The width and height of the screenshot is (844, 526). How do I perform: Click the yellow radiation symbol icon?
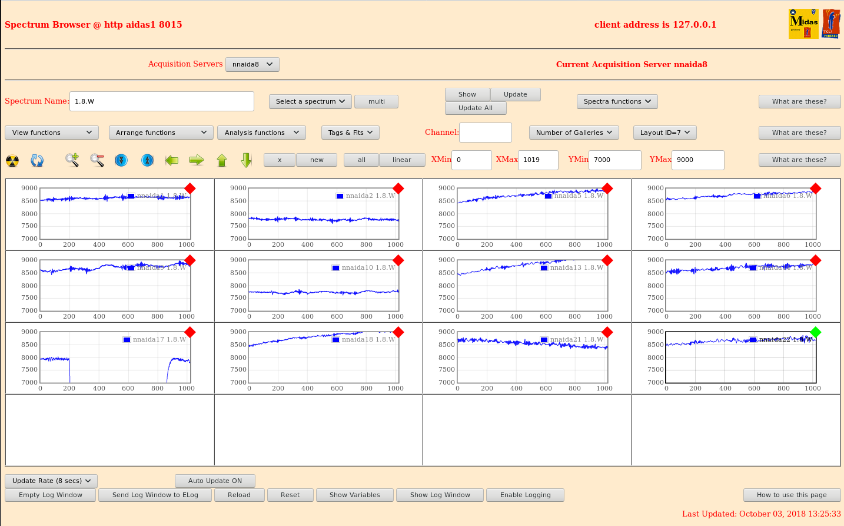coord(12,160)
